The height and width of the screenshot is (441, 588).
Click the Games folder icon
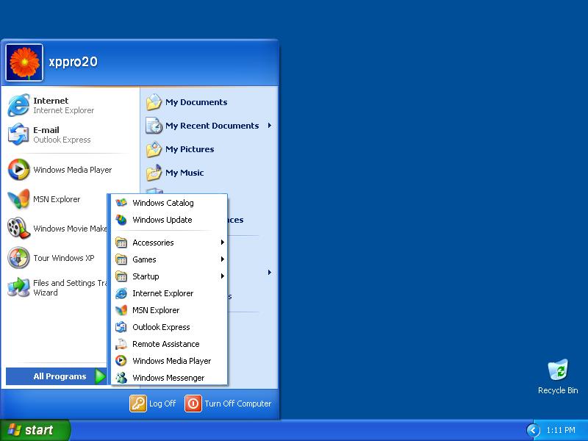pos(121,259)
